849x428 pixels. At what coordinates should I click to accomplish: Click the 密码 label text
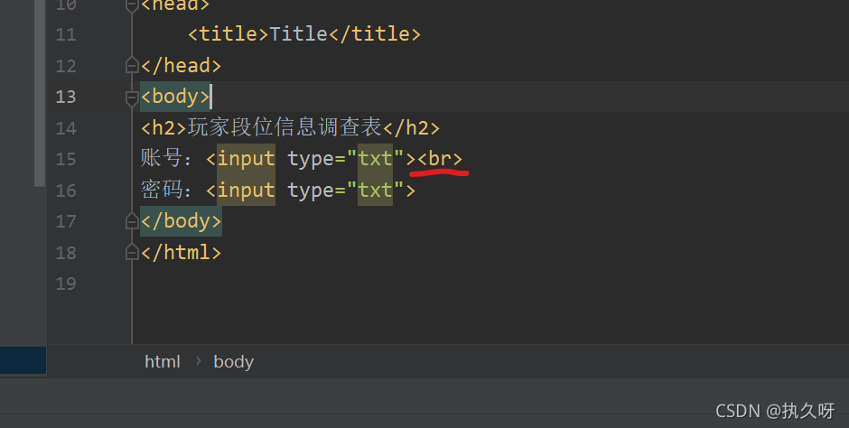click(163, 191)
